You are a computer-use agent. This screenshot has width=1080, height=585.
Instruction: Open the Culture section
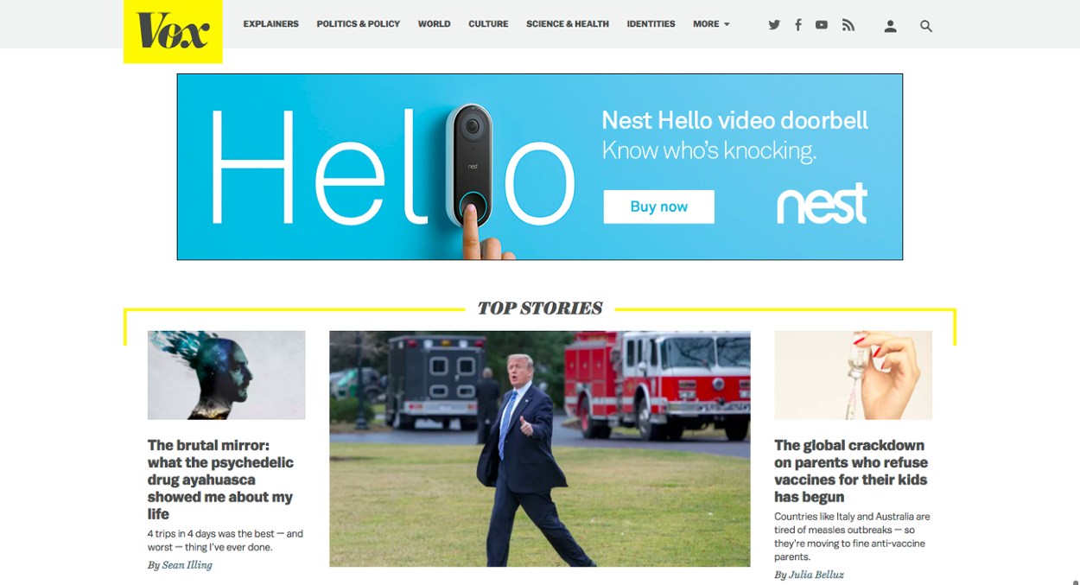[488, 24]
